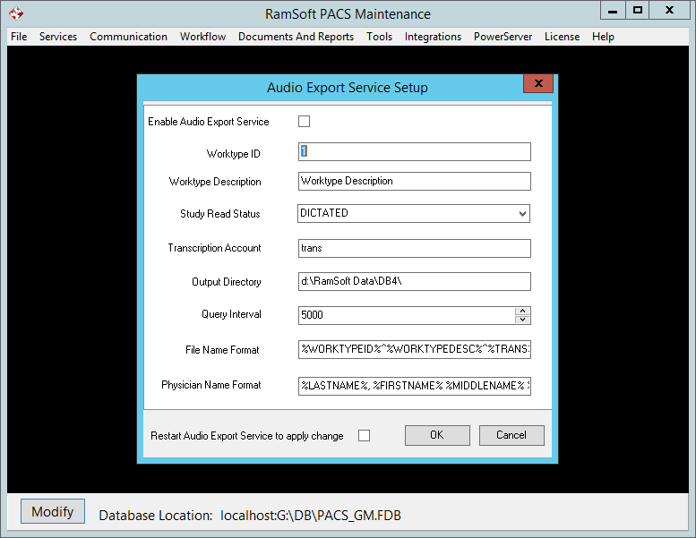Expand the Study Read Status dropdown
The width and height of the screenshot is (696, 538).
coord(522,214)
